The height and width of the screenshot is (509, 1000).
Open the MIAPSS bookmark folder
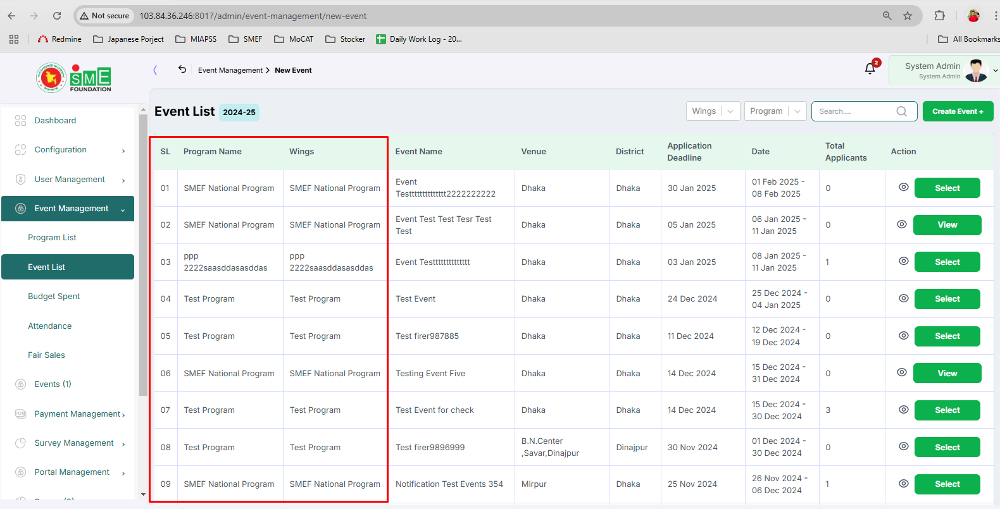click(196, 39)
